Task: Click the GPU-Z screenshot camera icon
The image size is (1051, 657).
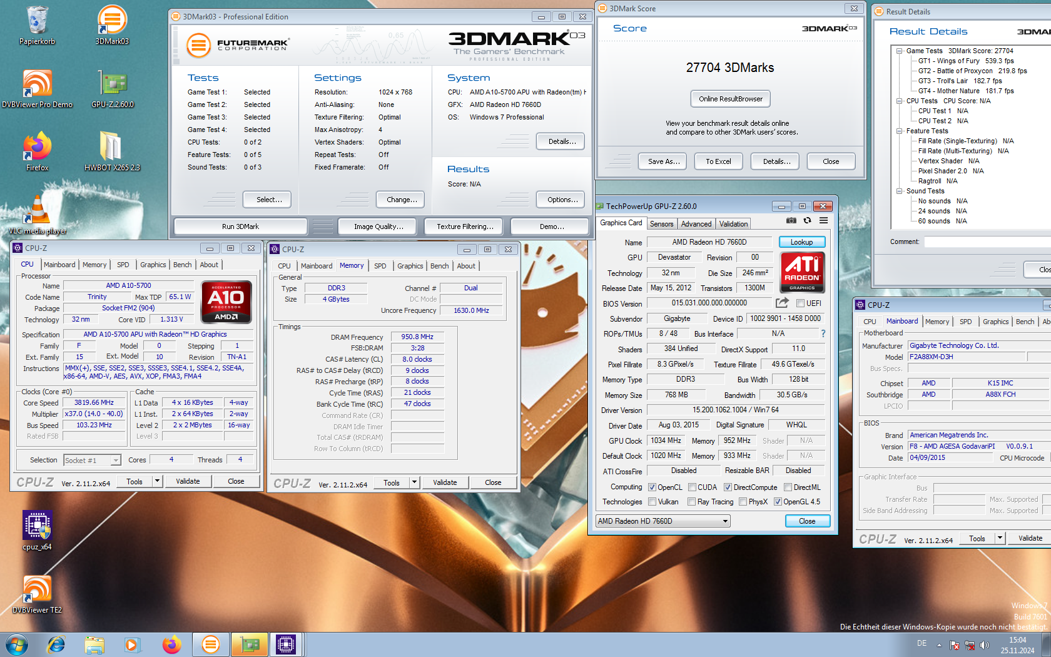Action: [791, 220]
